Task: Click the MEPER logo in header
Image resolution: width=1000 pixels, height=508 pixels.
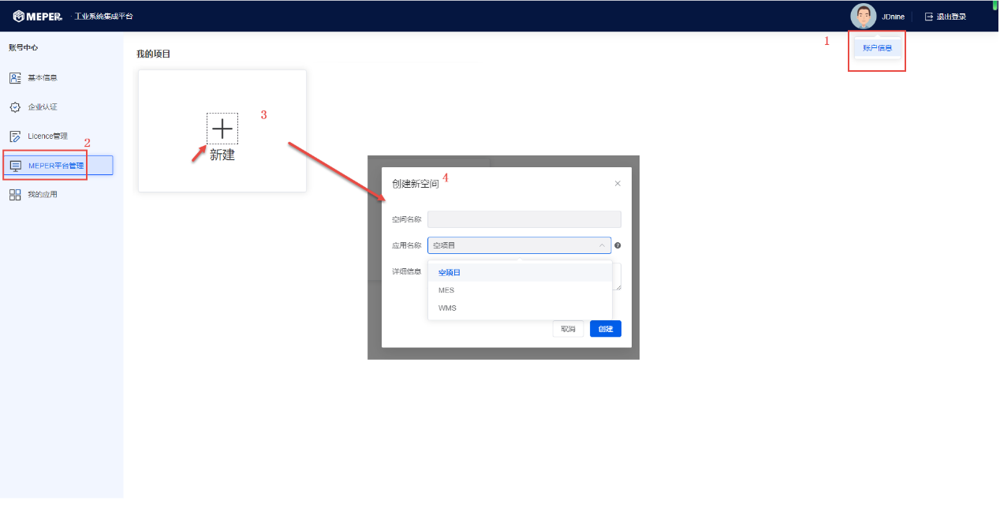Action: pyautogui.click(x=37, y=17)
